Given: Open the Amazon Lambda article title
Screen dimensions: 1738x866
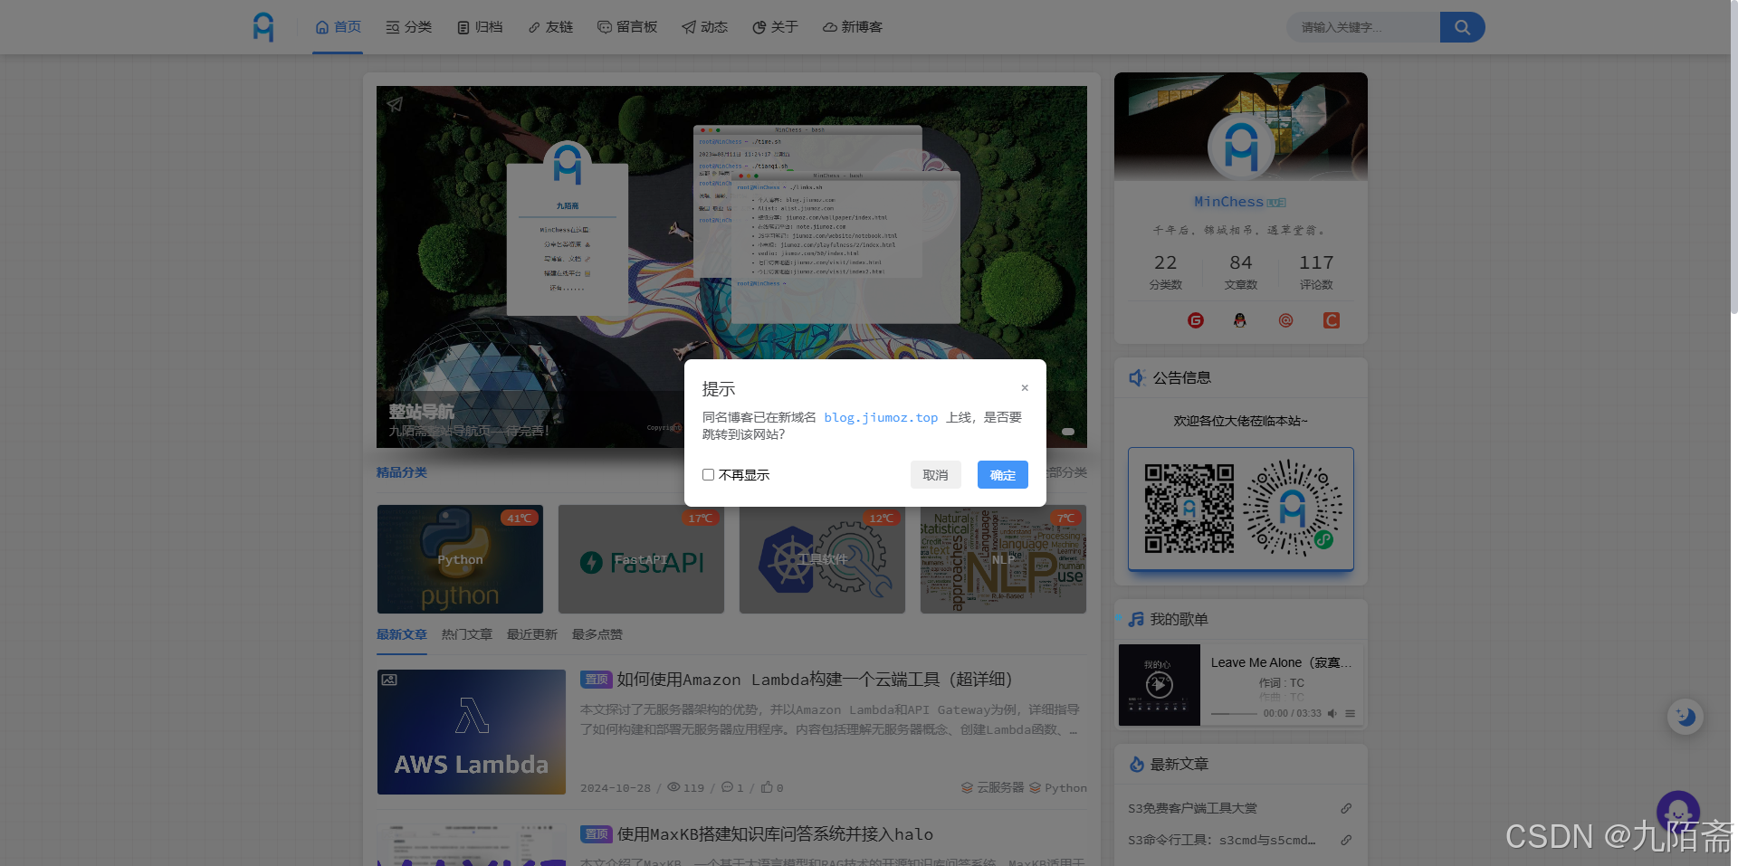Looking at the screenshot, I should [815, 680].
